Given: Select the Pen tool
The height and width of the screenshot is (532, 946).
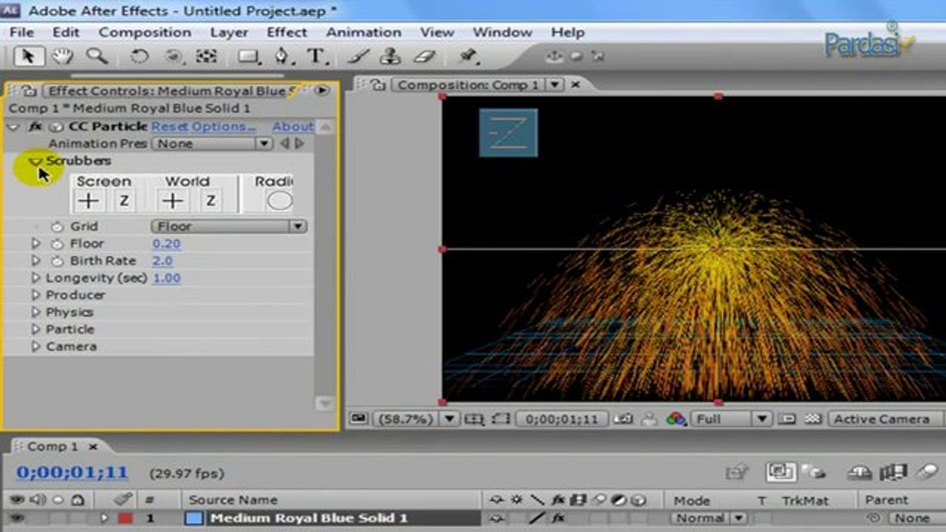Looking at the screenshot, I should click(282, 57).
